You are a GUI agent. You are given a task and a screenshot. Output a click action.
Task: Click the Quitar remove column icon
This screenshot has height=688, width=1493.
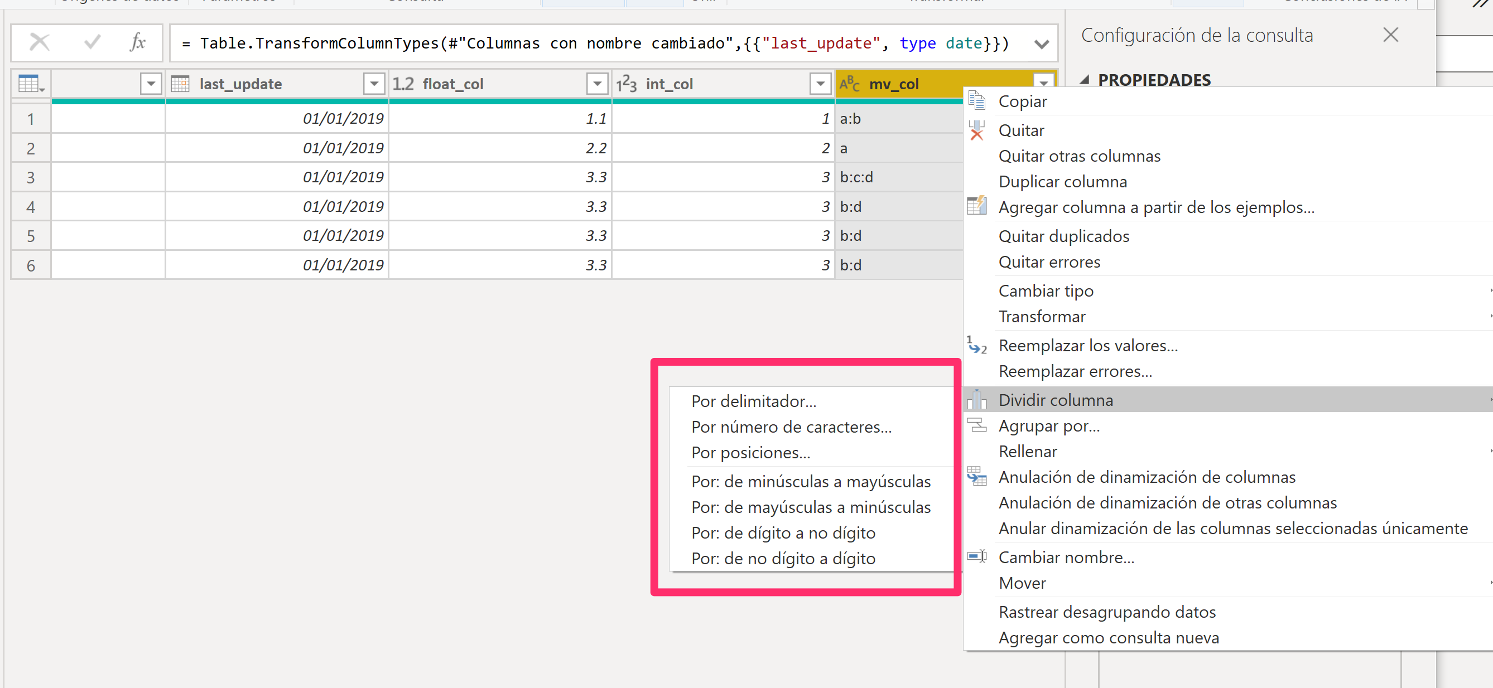pyautogui.click(x=976, y=130)
